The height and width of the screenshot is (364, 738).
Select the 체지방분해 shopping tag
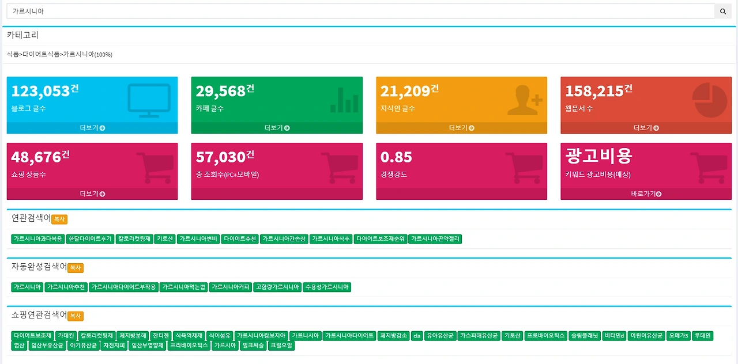133,335
